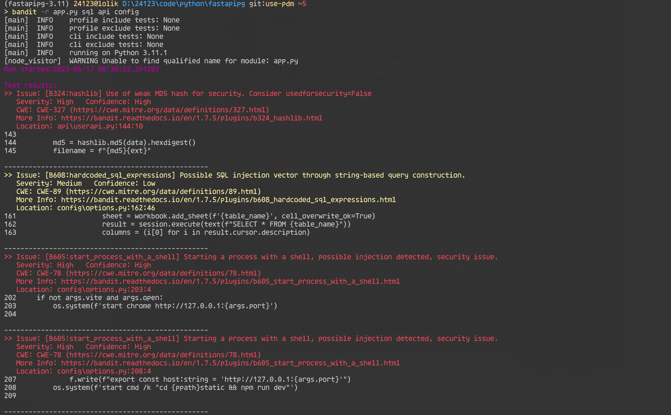This screenshot has height=415, width=671.
Task: Click location config\options.py:208:4
Action: 104,371
